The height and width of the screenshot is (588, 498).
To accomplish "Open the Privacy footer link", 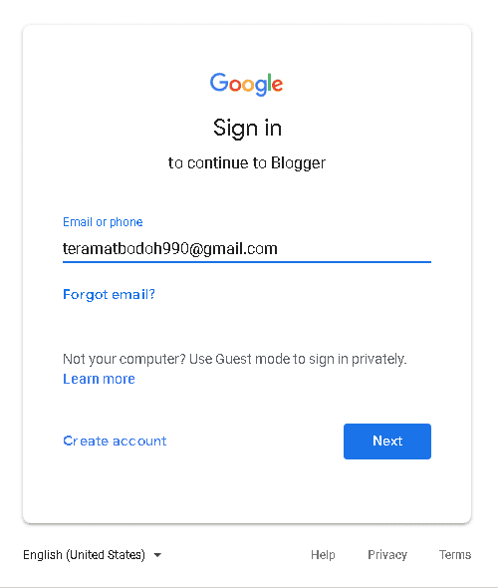I will coord(387,555).
